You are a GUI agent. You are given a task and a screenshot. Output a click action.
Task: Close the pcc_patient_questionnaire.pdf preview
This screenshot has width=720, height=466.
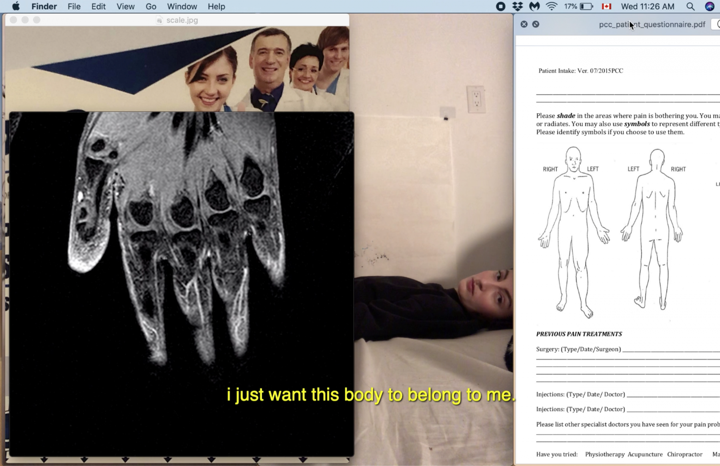(x=524, y=24)
